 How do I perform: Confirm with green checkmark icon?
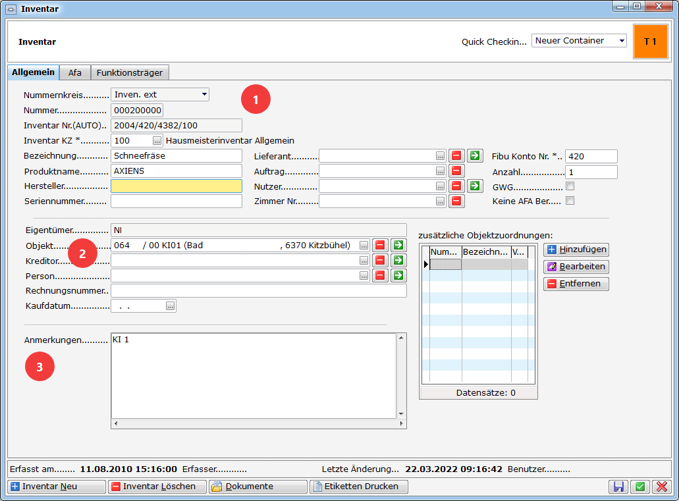640,487
